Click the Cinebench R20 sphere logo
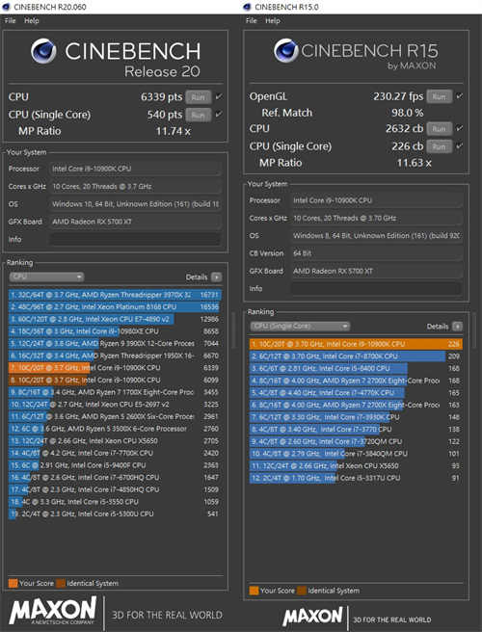 coord(43,51)
